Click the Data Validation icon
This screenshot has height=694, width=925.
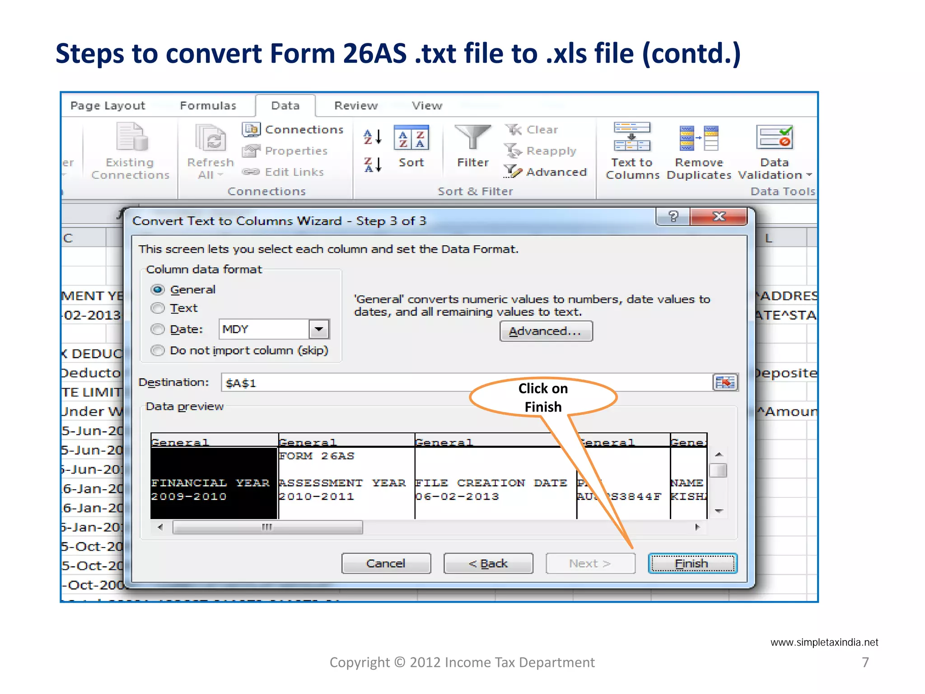click(775, 137)
